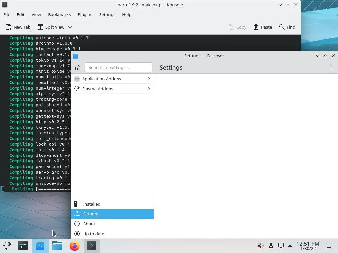Open the Konsole View menu
The height and width of the screenshot is (253, 338).
click(36, 14)
